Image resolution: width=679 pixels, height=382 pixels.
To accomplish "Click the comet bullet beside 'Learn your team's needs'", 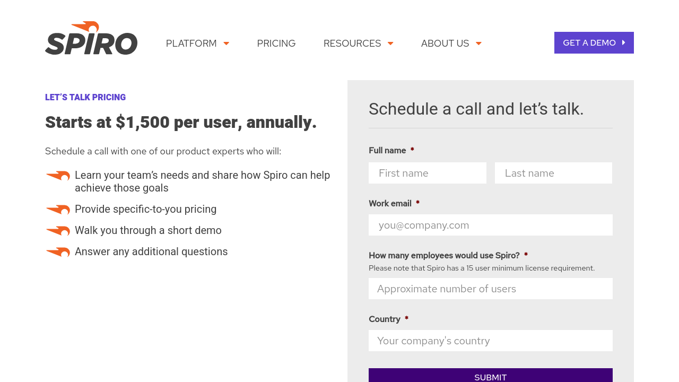I will pyautogui.click(x=58, y=176).
